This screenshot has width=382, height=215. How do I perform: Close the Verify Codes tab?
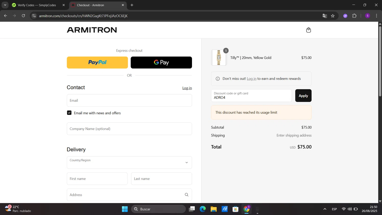tap(64, 5)
